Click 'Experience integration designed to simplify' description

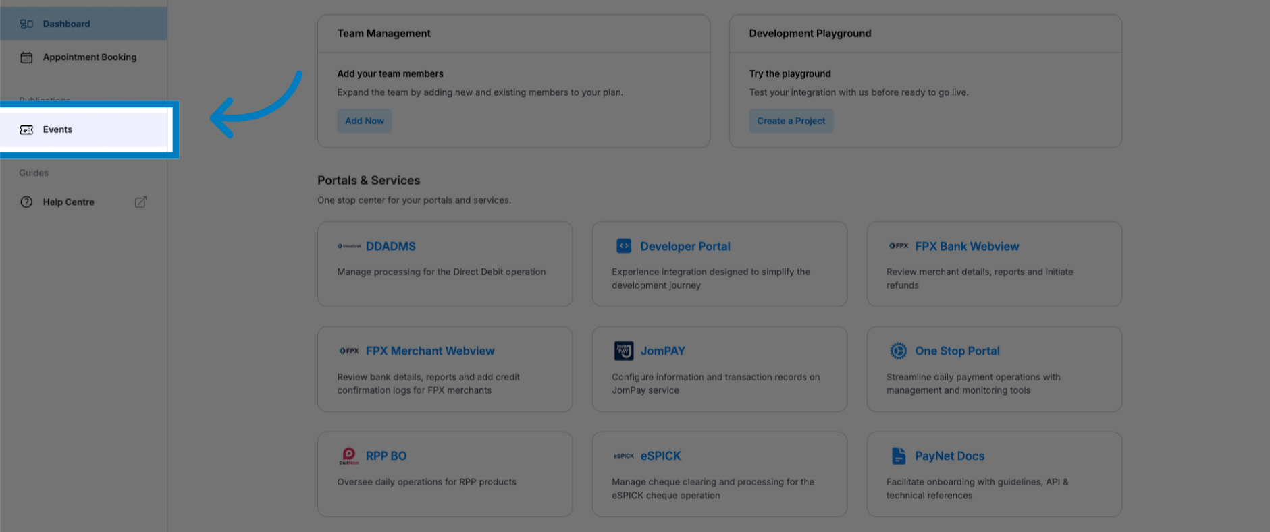click(x=711, y=278)
